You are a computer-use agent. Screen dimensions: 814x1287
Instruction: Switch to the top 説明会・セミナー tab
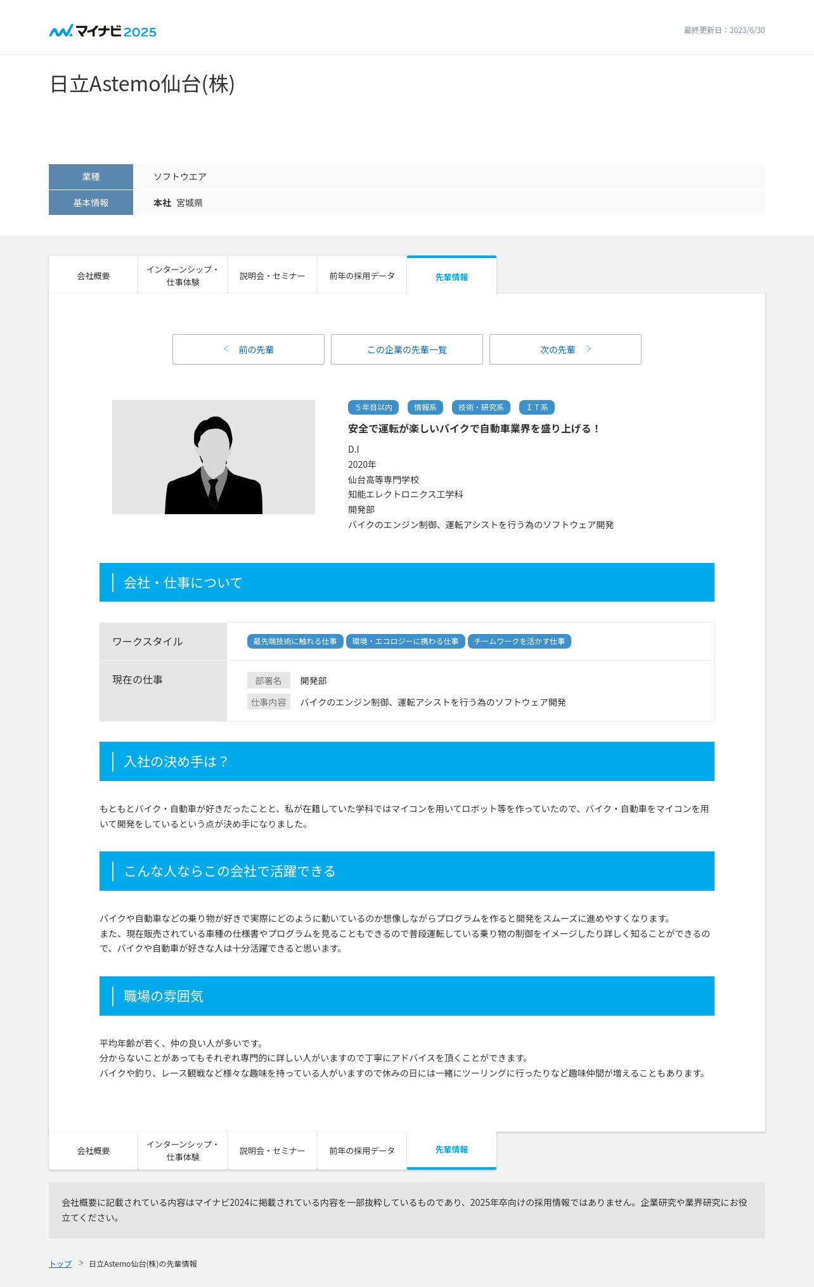[x=273, y=276]
